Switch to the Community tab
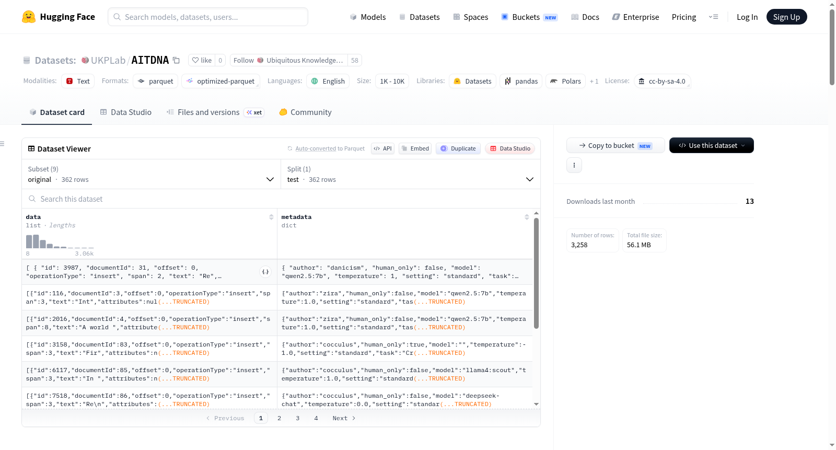Viewport: 836px width, 450px height. [x=306, y=112]
